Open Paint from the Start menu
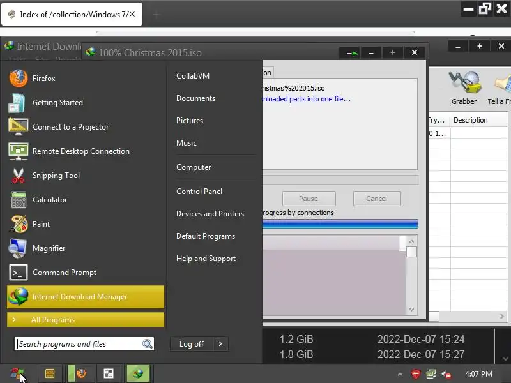The image size is (511, 383). 86,224
